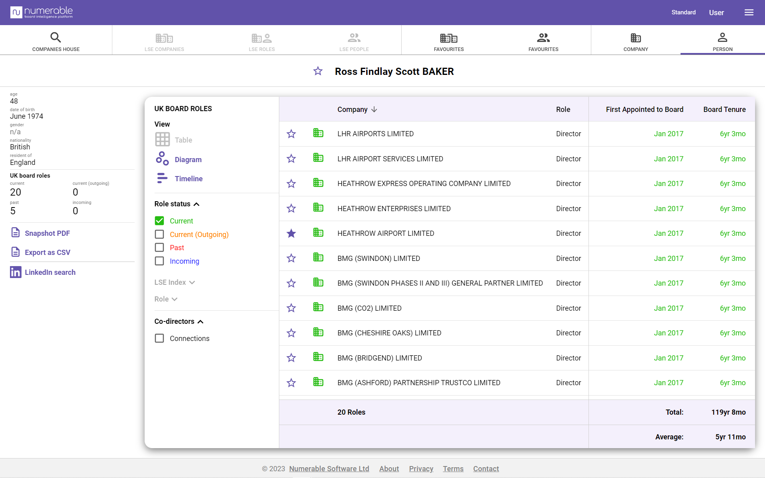This screenshot has height=478, width=765.
Task: Click LHR AIRPORT SERVICES LIMITED name
Action: (390, 159)
